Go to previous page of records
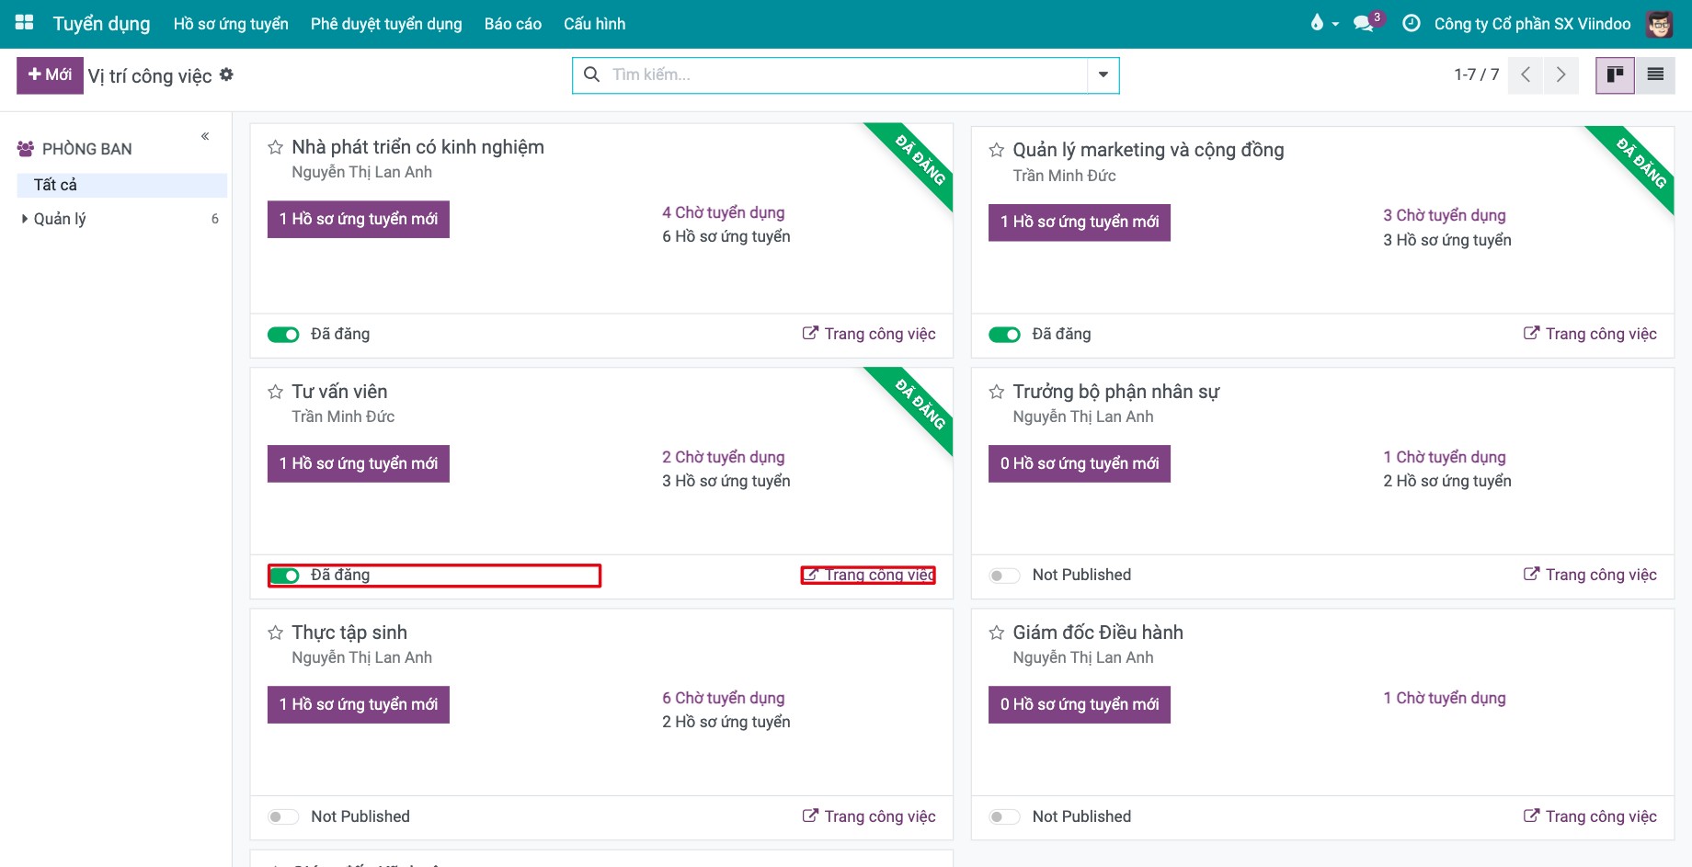Viewport: 1692px width, 867px height. [1526, 74]
